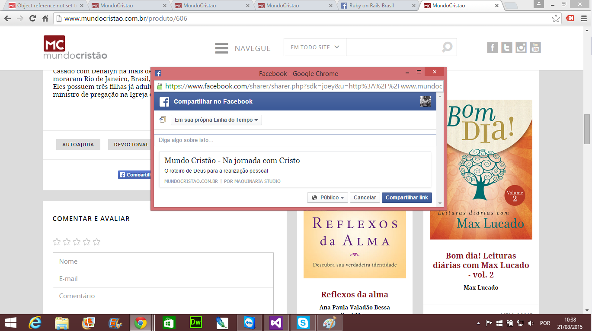Open Skype from the taskbar

pyautogui.click(x=303, y=323)
